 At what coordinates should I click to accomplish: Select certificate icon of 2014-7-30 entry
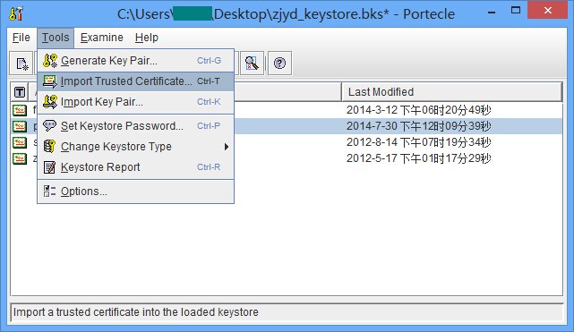tap(20, 126)
